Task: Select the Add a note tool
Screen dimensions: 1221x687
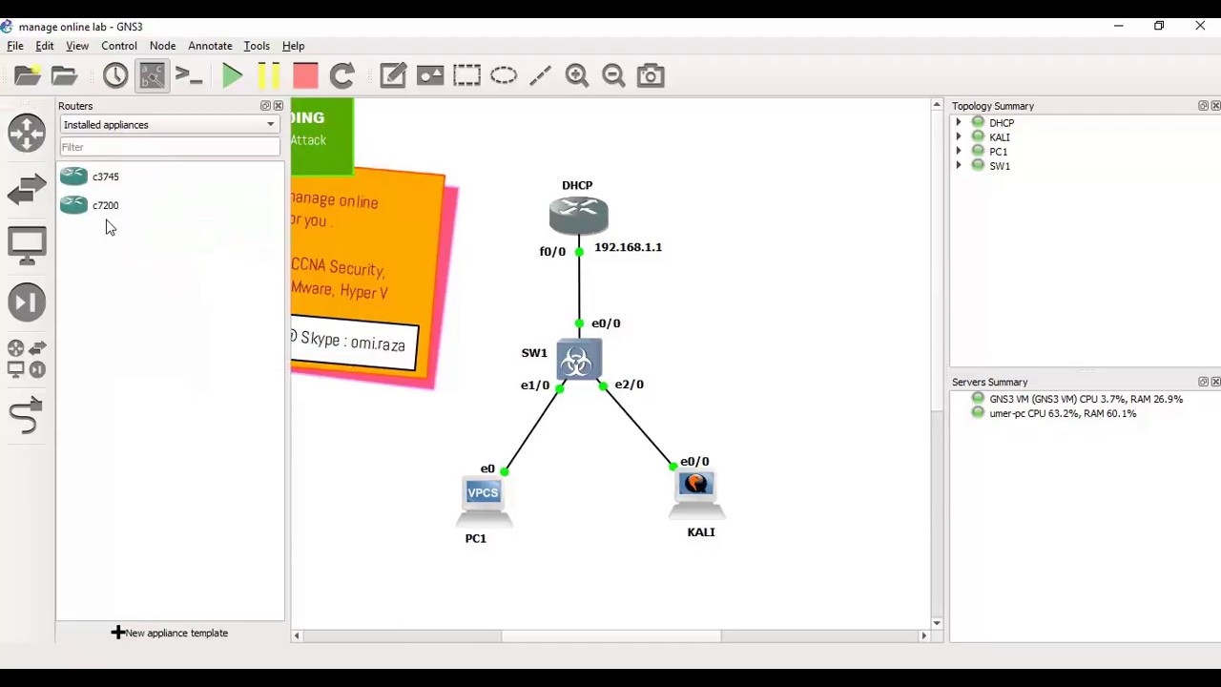Action: coord(393,75)
